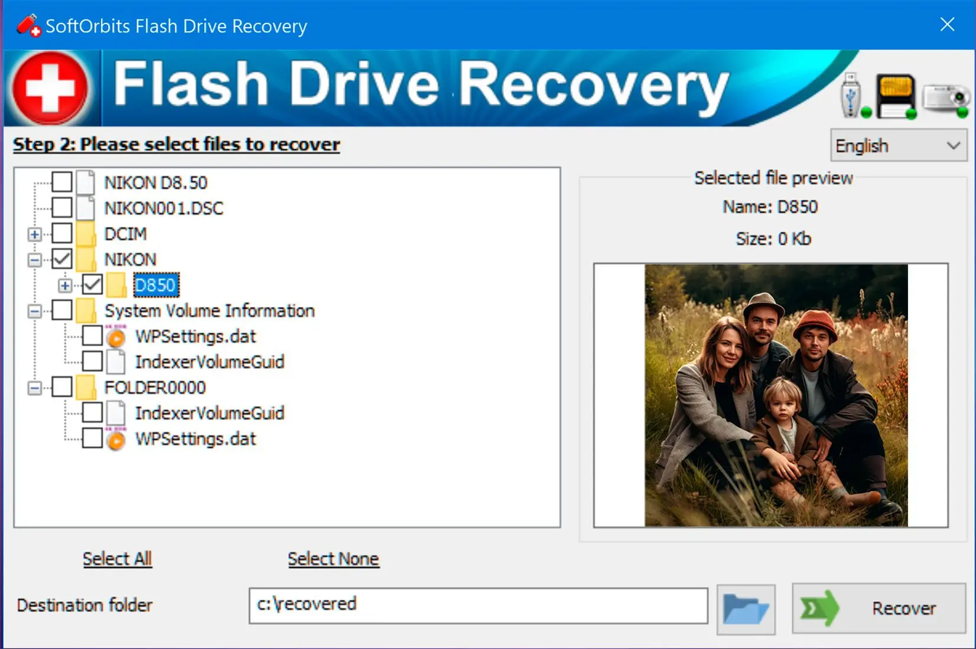Click the 'Selected file preview' group title
Screen dimensions: 976x649
point(773,178)
